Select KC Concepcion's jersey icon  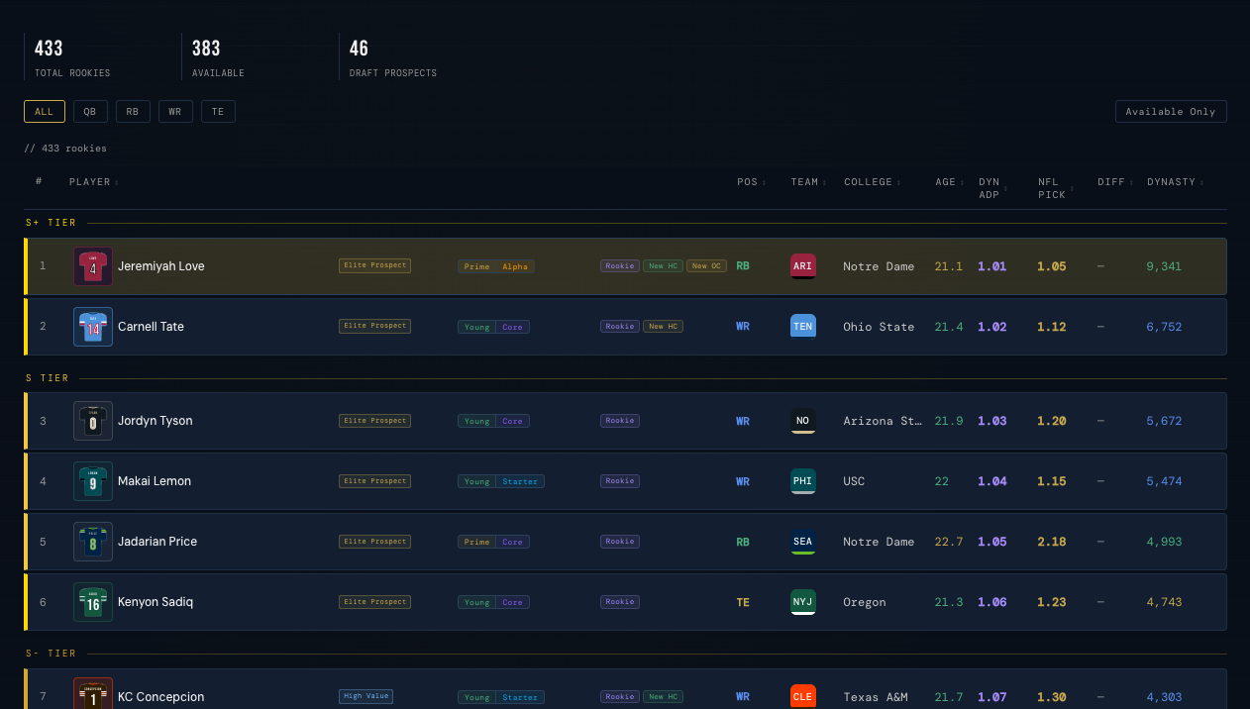pos(93,693)
